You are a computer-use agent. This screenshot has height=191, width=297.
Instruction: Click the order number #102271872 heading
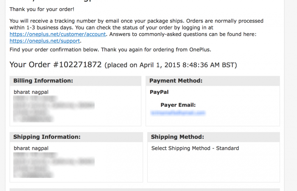(56, 65)
